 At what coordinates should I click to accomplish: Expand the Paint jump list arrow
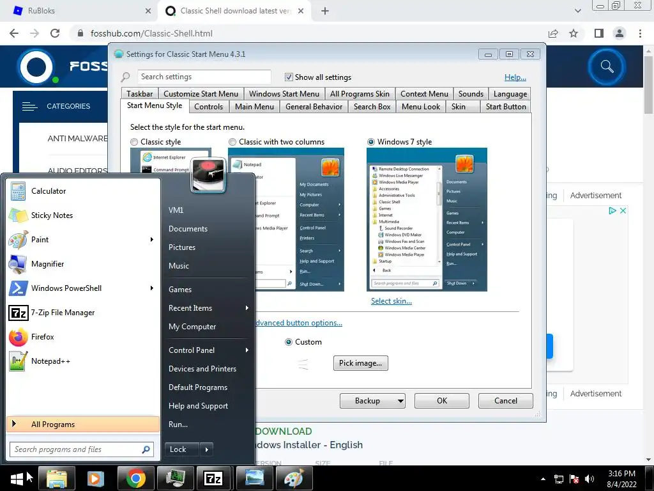pyautogui.click(x=152, y=240)
